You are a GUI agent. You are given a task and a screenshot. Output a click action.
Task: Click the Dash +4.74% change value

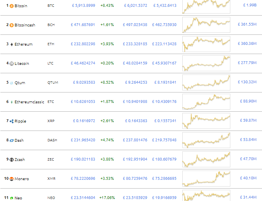[x=107, y=141]
